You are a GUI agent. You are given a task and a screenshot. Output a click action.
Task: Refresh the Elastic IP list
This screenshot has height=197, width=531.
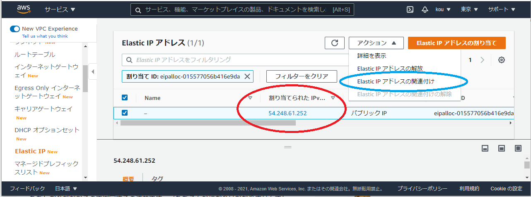click(335, 43)
